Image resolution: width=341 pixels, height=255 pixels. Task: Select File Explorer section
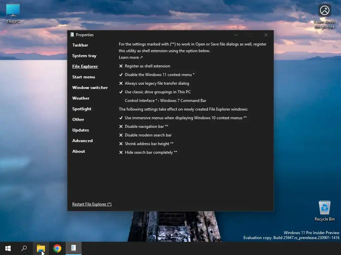click(x=85, y=66)
